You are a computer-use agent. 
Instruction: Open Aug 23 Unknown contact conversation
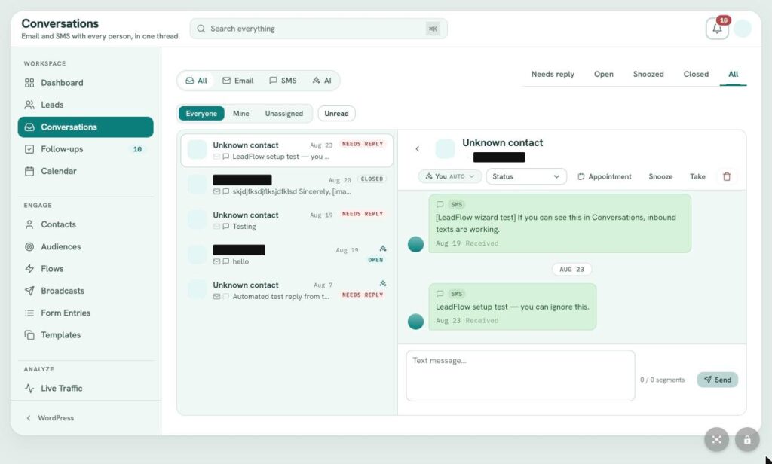[287, 150]
